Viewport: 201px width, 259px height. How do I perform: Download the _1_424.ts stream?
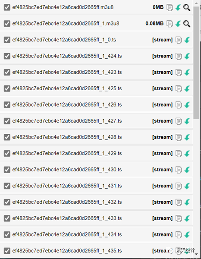tap(187, 56)
